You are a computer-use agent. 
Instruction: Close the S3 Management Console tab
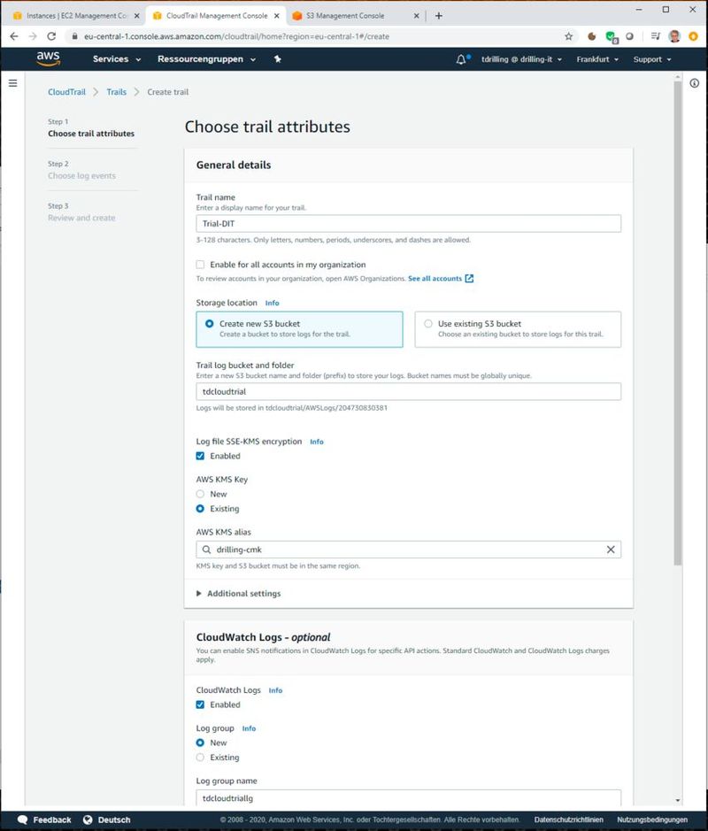pyautogui.click(x=417, y=16)
